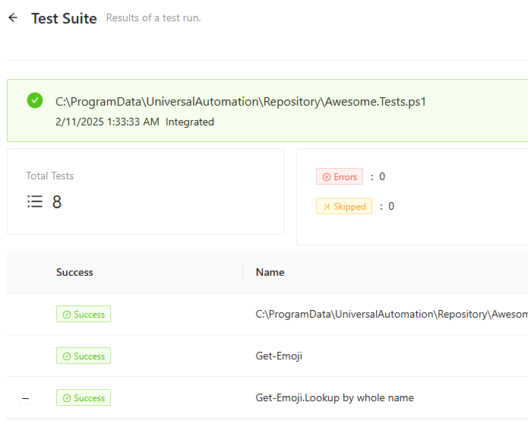Screen dimensions: 528x421
Task: Click the red Errors tag
Action: [x=340, y=176]
